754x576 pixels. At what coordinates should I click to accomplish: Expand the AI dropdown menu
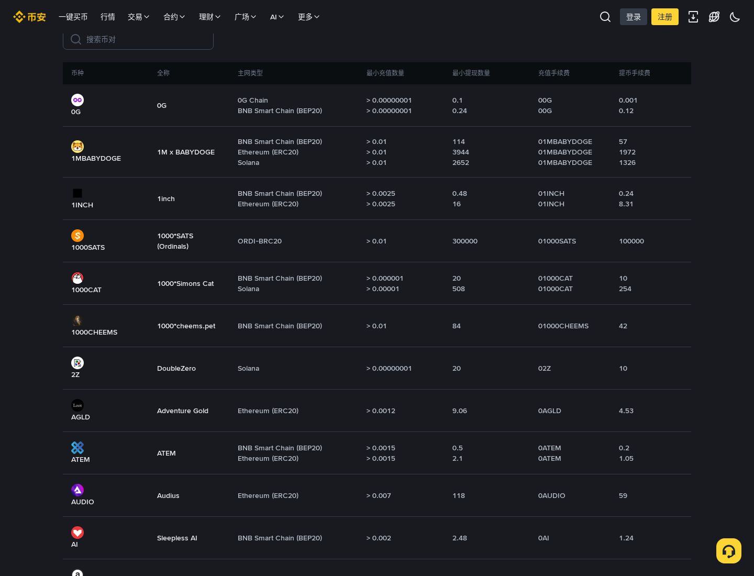277,17
